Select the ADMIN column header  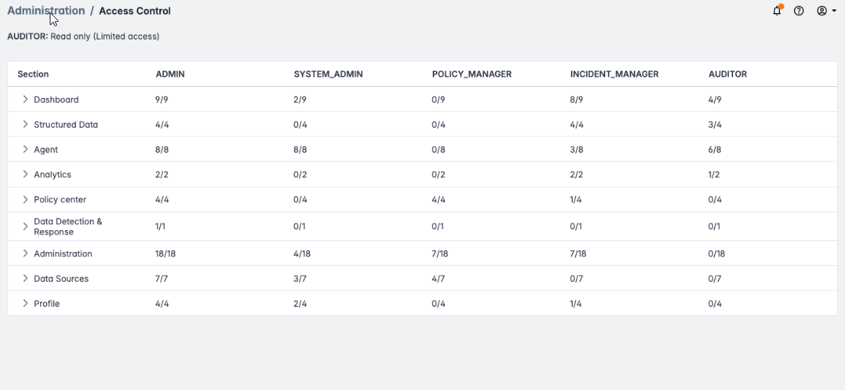[170, 74]
